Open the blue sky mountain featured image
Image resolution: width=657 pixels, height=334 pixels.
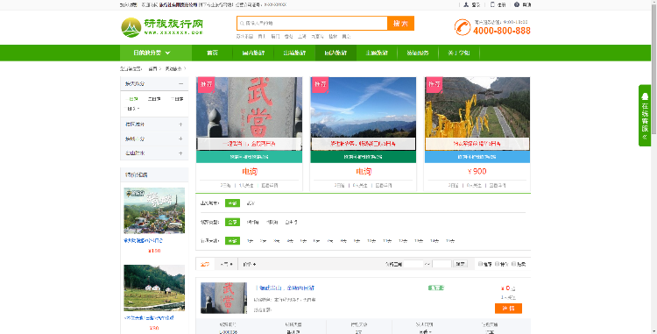coord(364,114)
